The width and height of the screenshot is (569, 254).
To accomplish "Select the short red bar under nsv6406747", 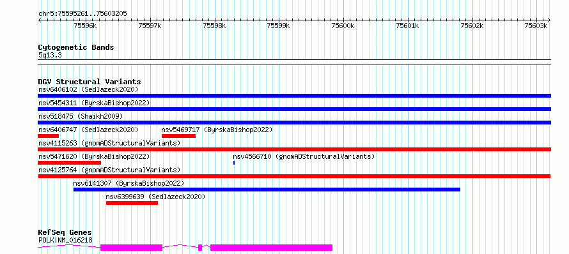I will [48, 136].
